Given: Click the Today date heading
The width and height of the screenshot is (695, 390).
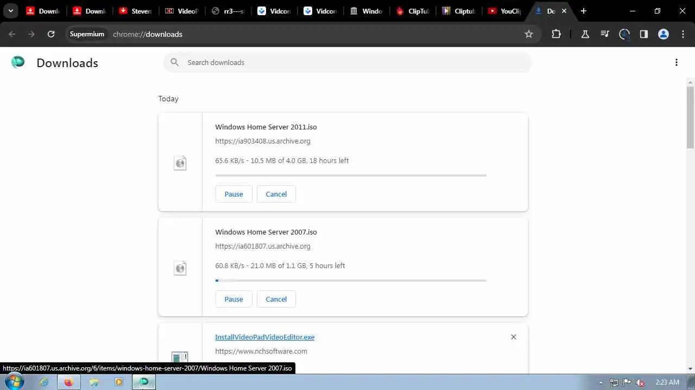Looking at the screenshot, I should 168,99.
